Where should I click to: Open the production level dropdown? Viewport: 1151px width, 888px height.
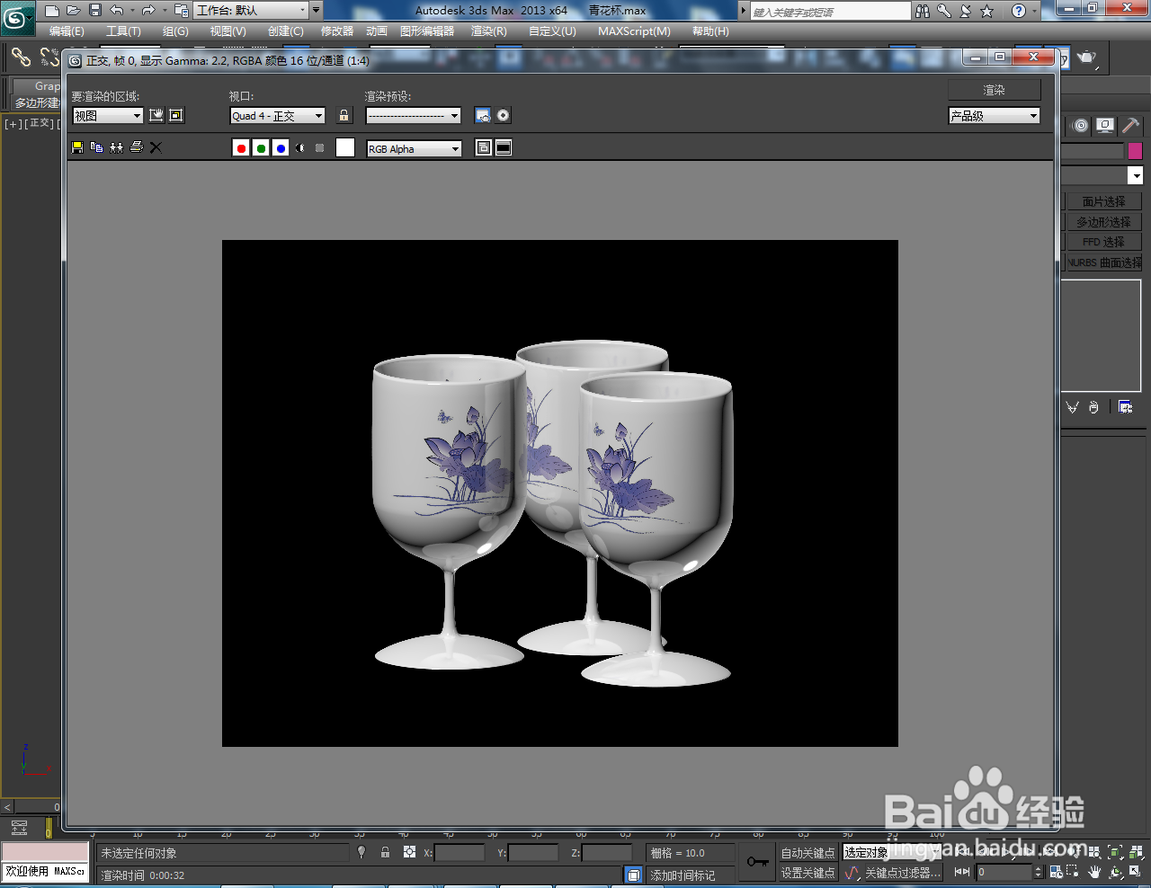[x=995, y=116]
